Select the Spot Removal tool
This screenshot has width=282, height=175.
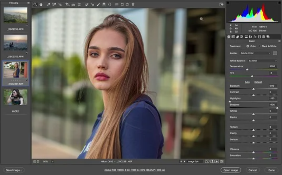click(86, 5)
